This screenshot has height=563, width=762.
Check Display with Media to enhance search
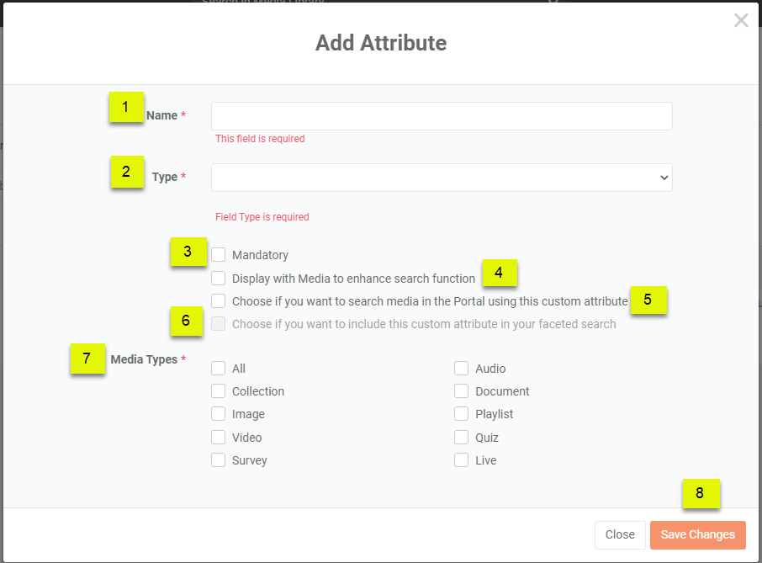219,278
